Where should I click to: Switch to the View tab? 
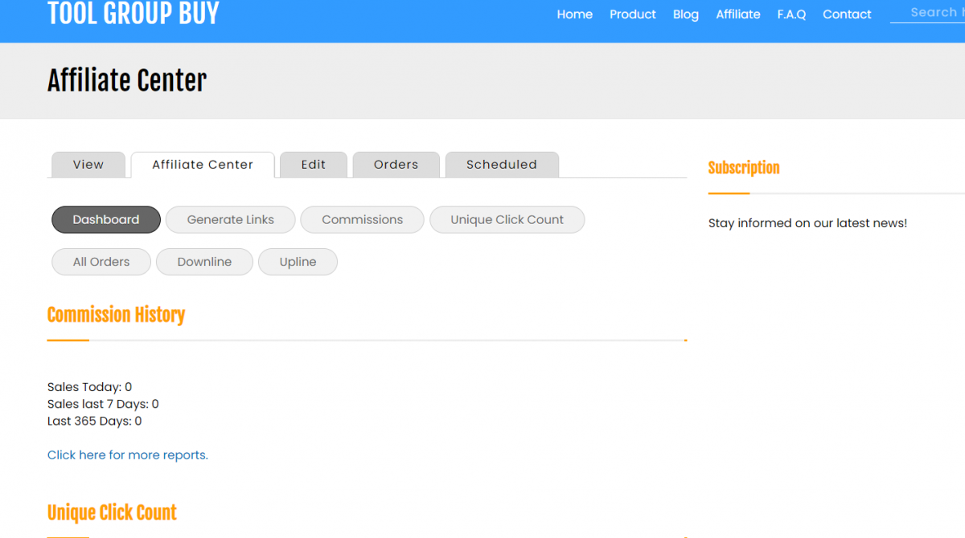coord(88,165)
